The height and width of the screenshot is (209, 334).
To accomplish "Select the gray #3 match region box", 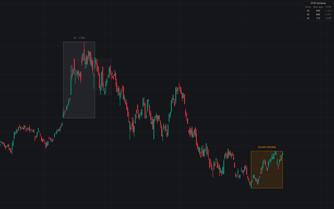I will pyautogui.click(x=79, y=80).
